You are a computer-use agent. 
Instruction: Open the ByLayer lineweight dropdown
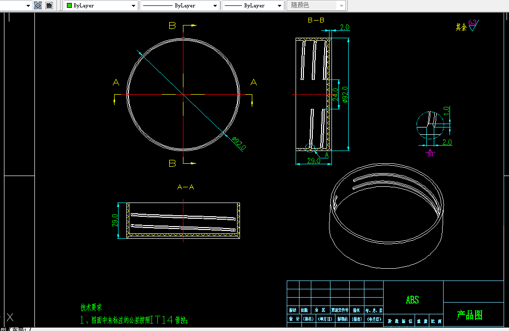(x=279, y=6)
